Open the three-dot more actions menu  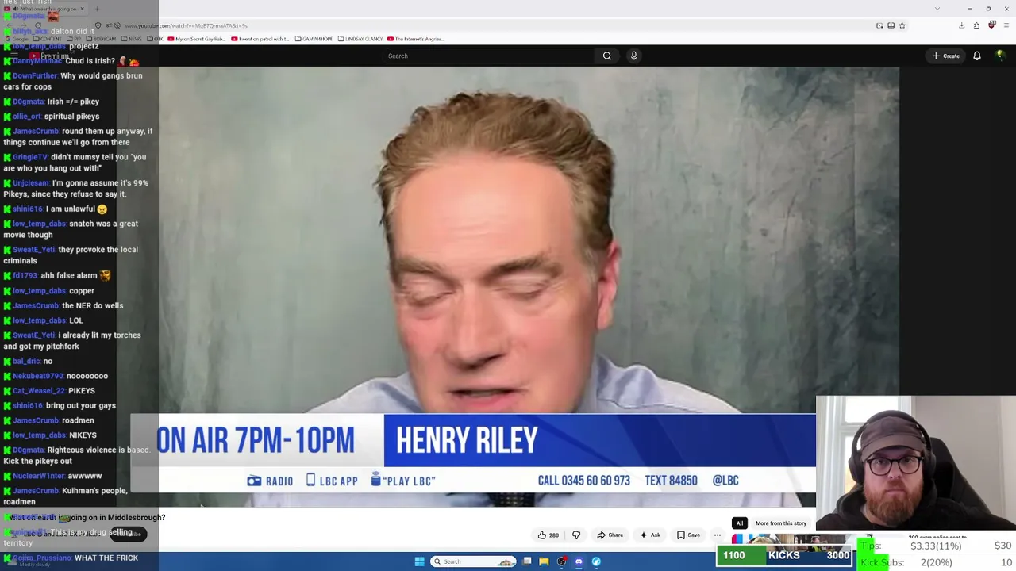point(718,535)
